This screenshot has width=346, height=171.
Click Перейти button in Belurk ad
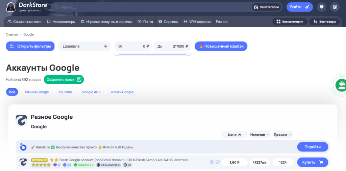(313, 147)
